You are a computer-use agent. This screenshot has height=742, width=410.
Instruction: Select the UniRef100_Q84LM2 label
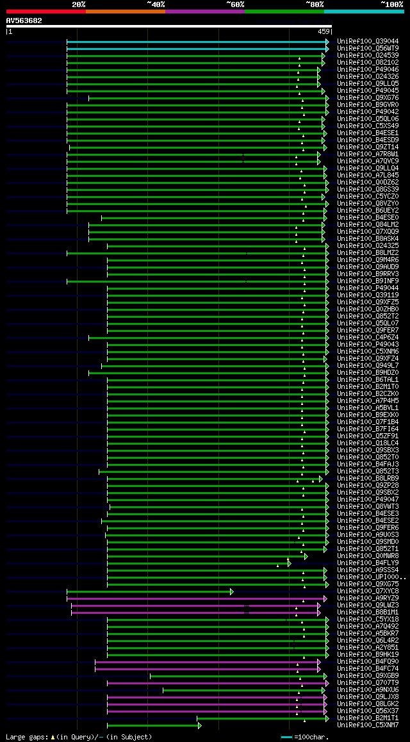coord(368,225)
